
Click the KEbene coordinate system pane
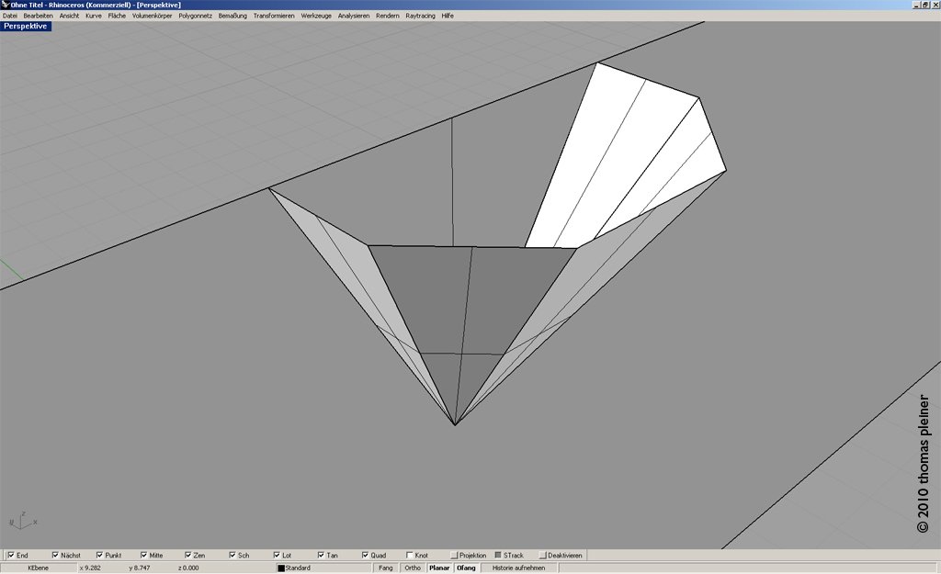39,568
